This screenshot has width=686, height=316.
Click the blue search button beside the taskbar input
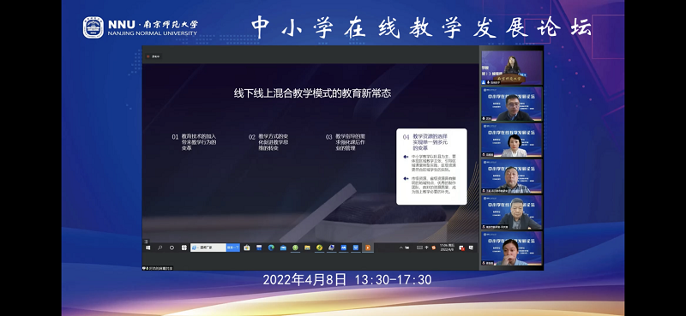232,247
